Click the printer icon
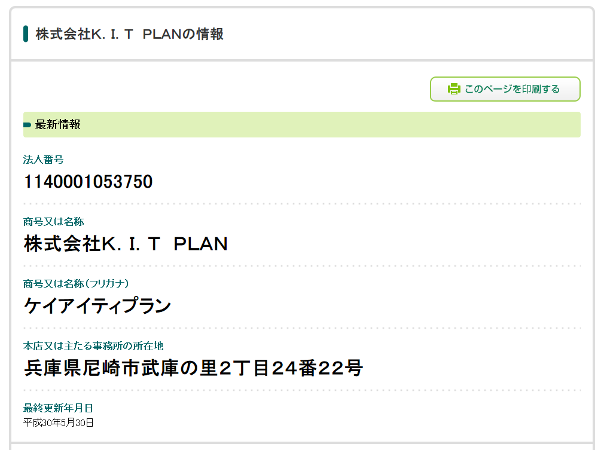This screenshot has width=601, height=450. click(x=454, y=89)
